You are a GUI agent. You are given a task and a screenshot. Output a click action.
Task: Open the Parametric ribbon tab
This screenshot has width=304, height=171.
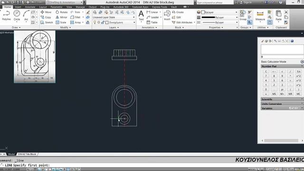click(x=57, y=7)
